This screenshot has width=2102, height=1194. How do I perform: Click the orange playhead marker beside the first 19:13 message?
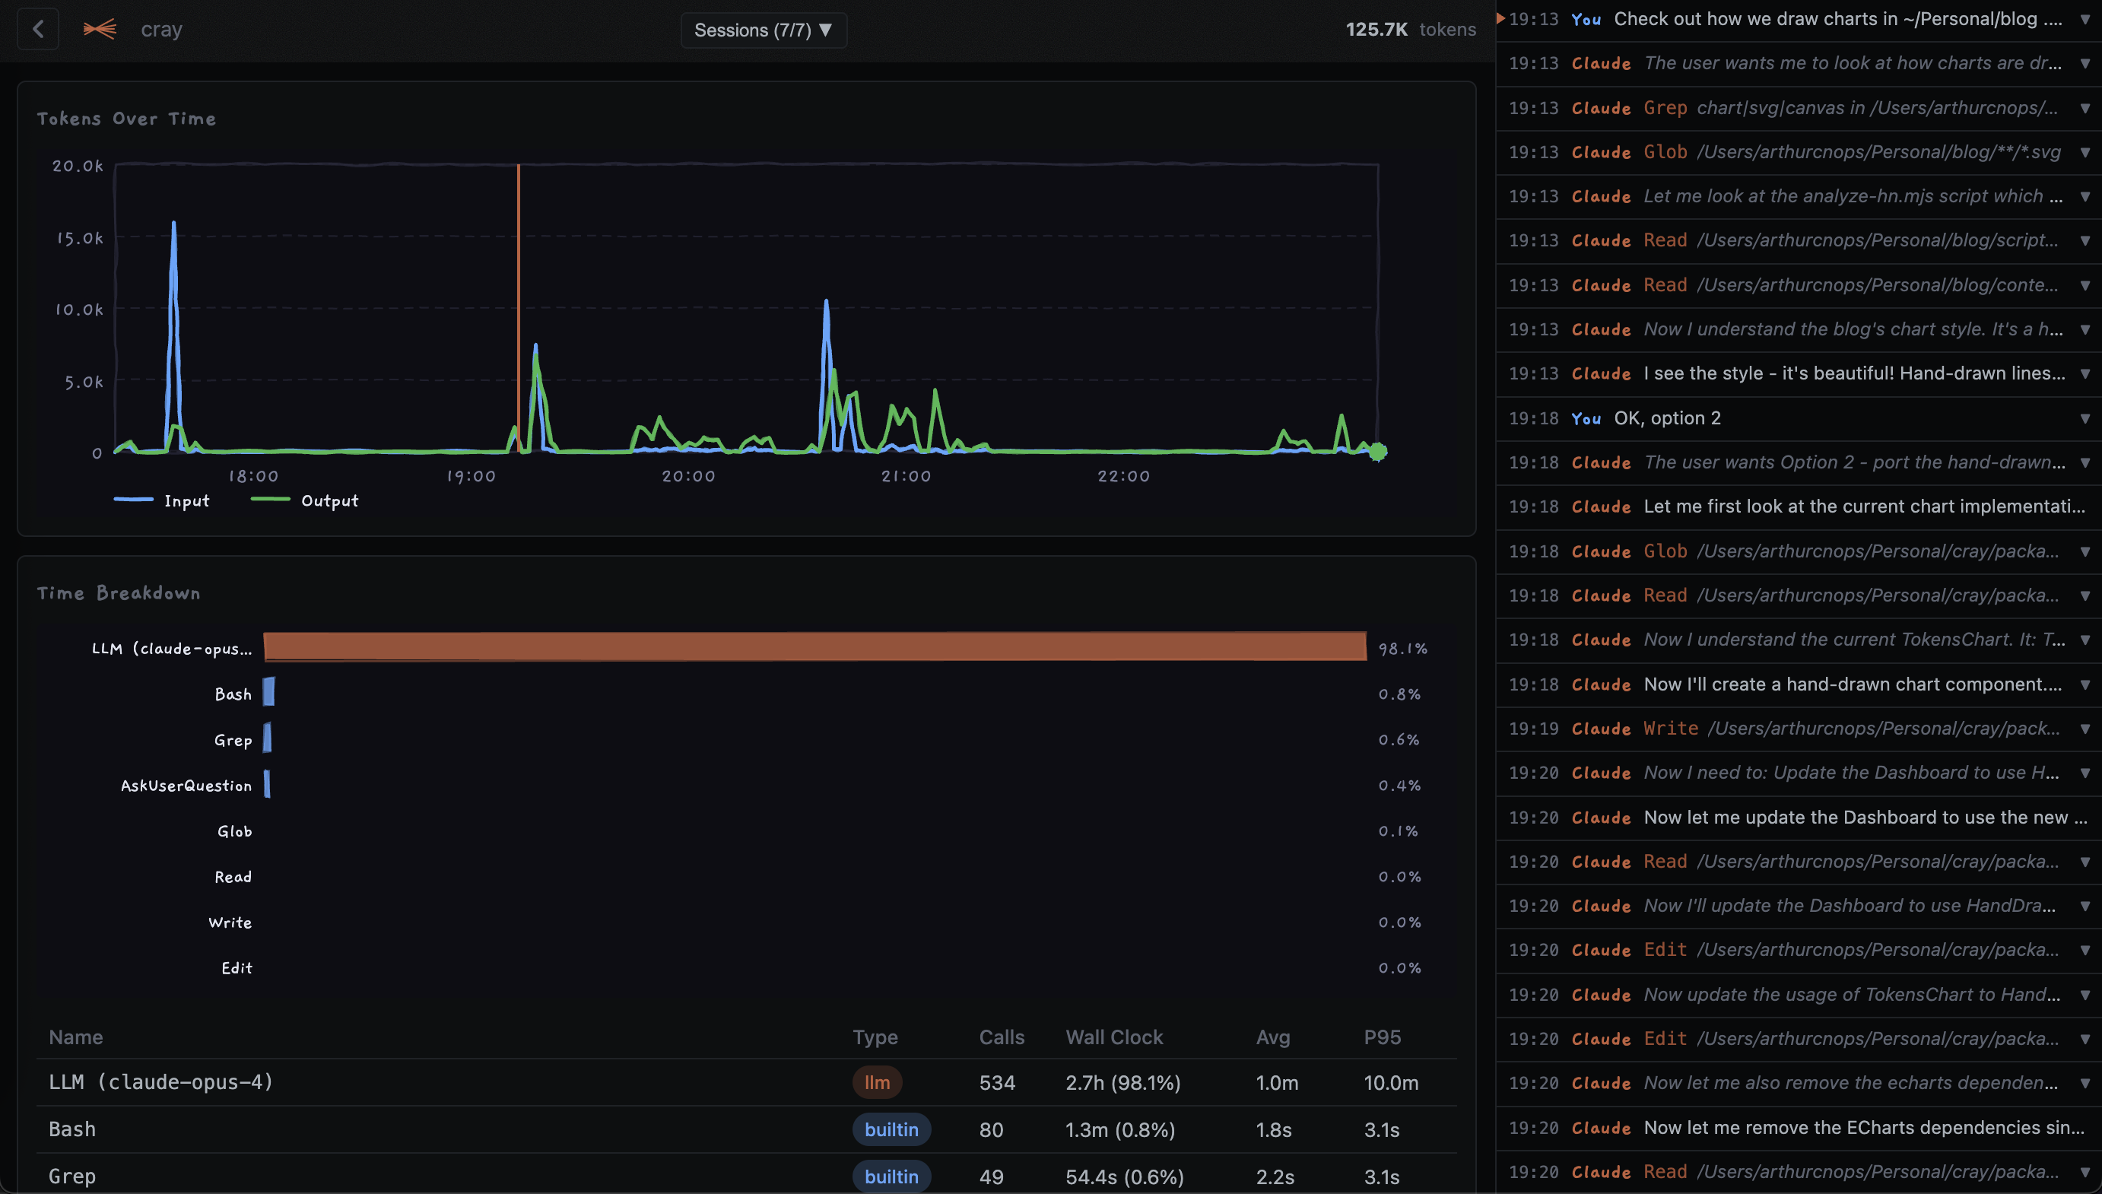[1502, 18]
